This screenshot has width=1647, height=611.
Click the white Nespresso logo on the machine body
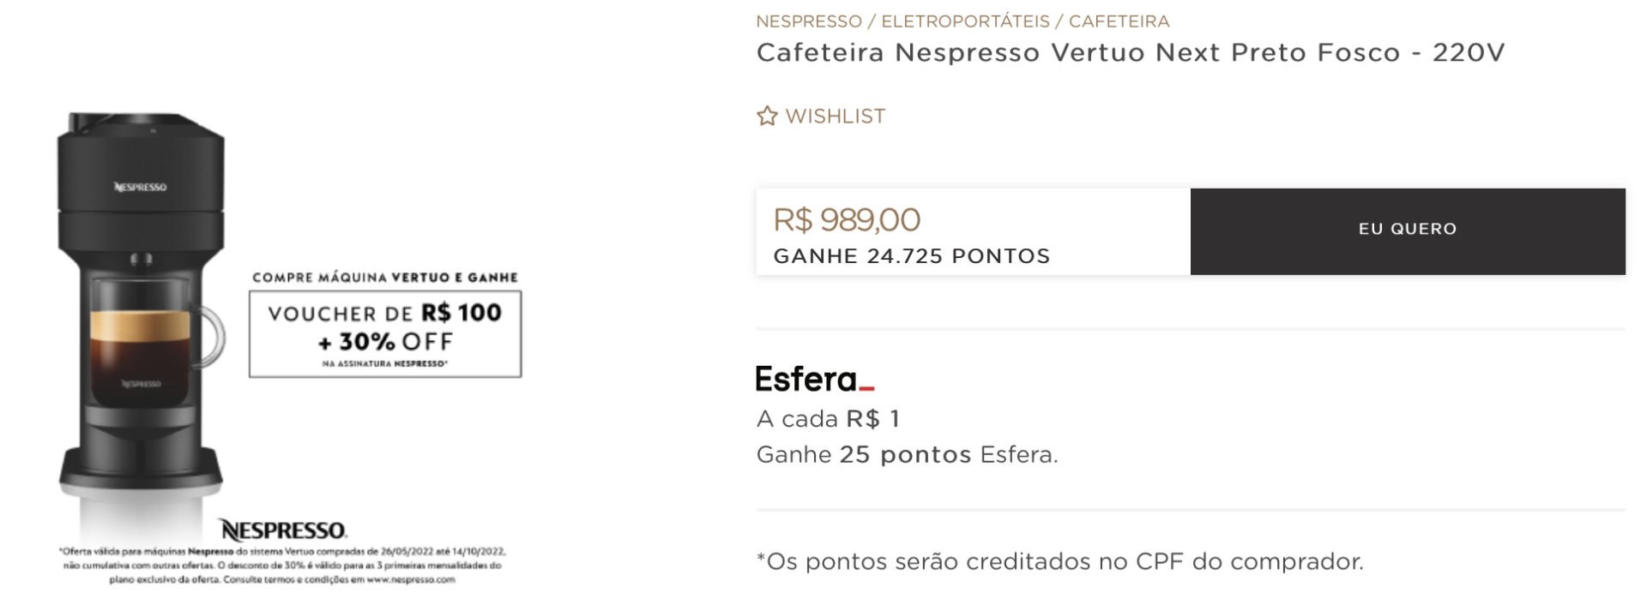141,187
